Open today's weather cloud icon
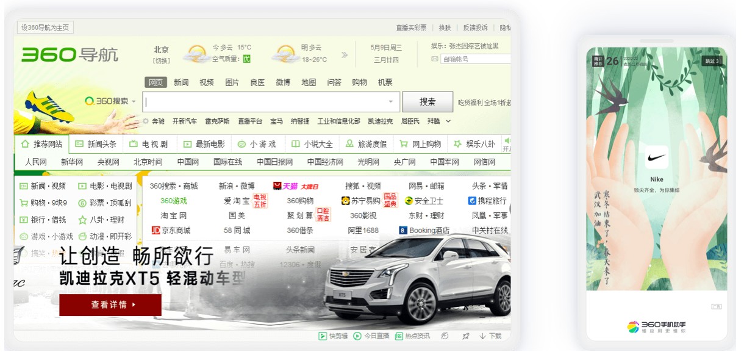This screenshot has height=360, width=744. (x=196, y=54)
